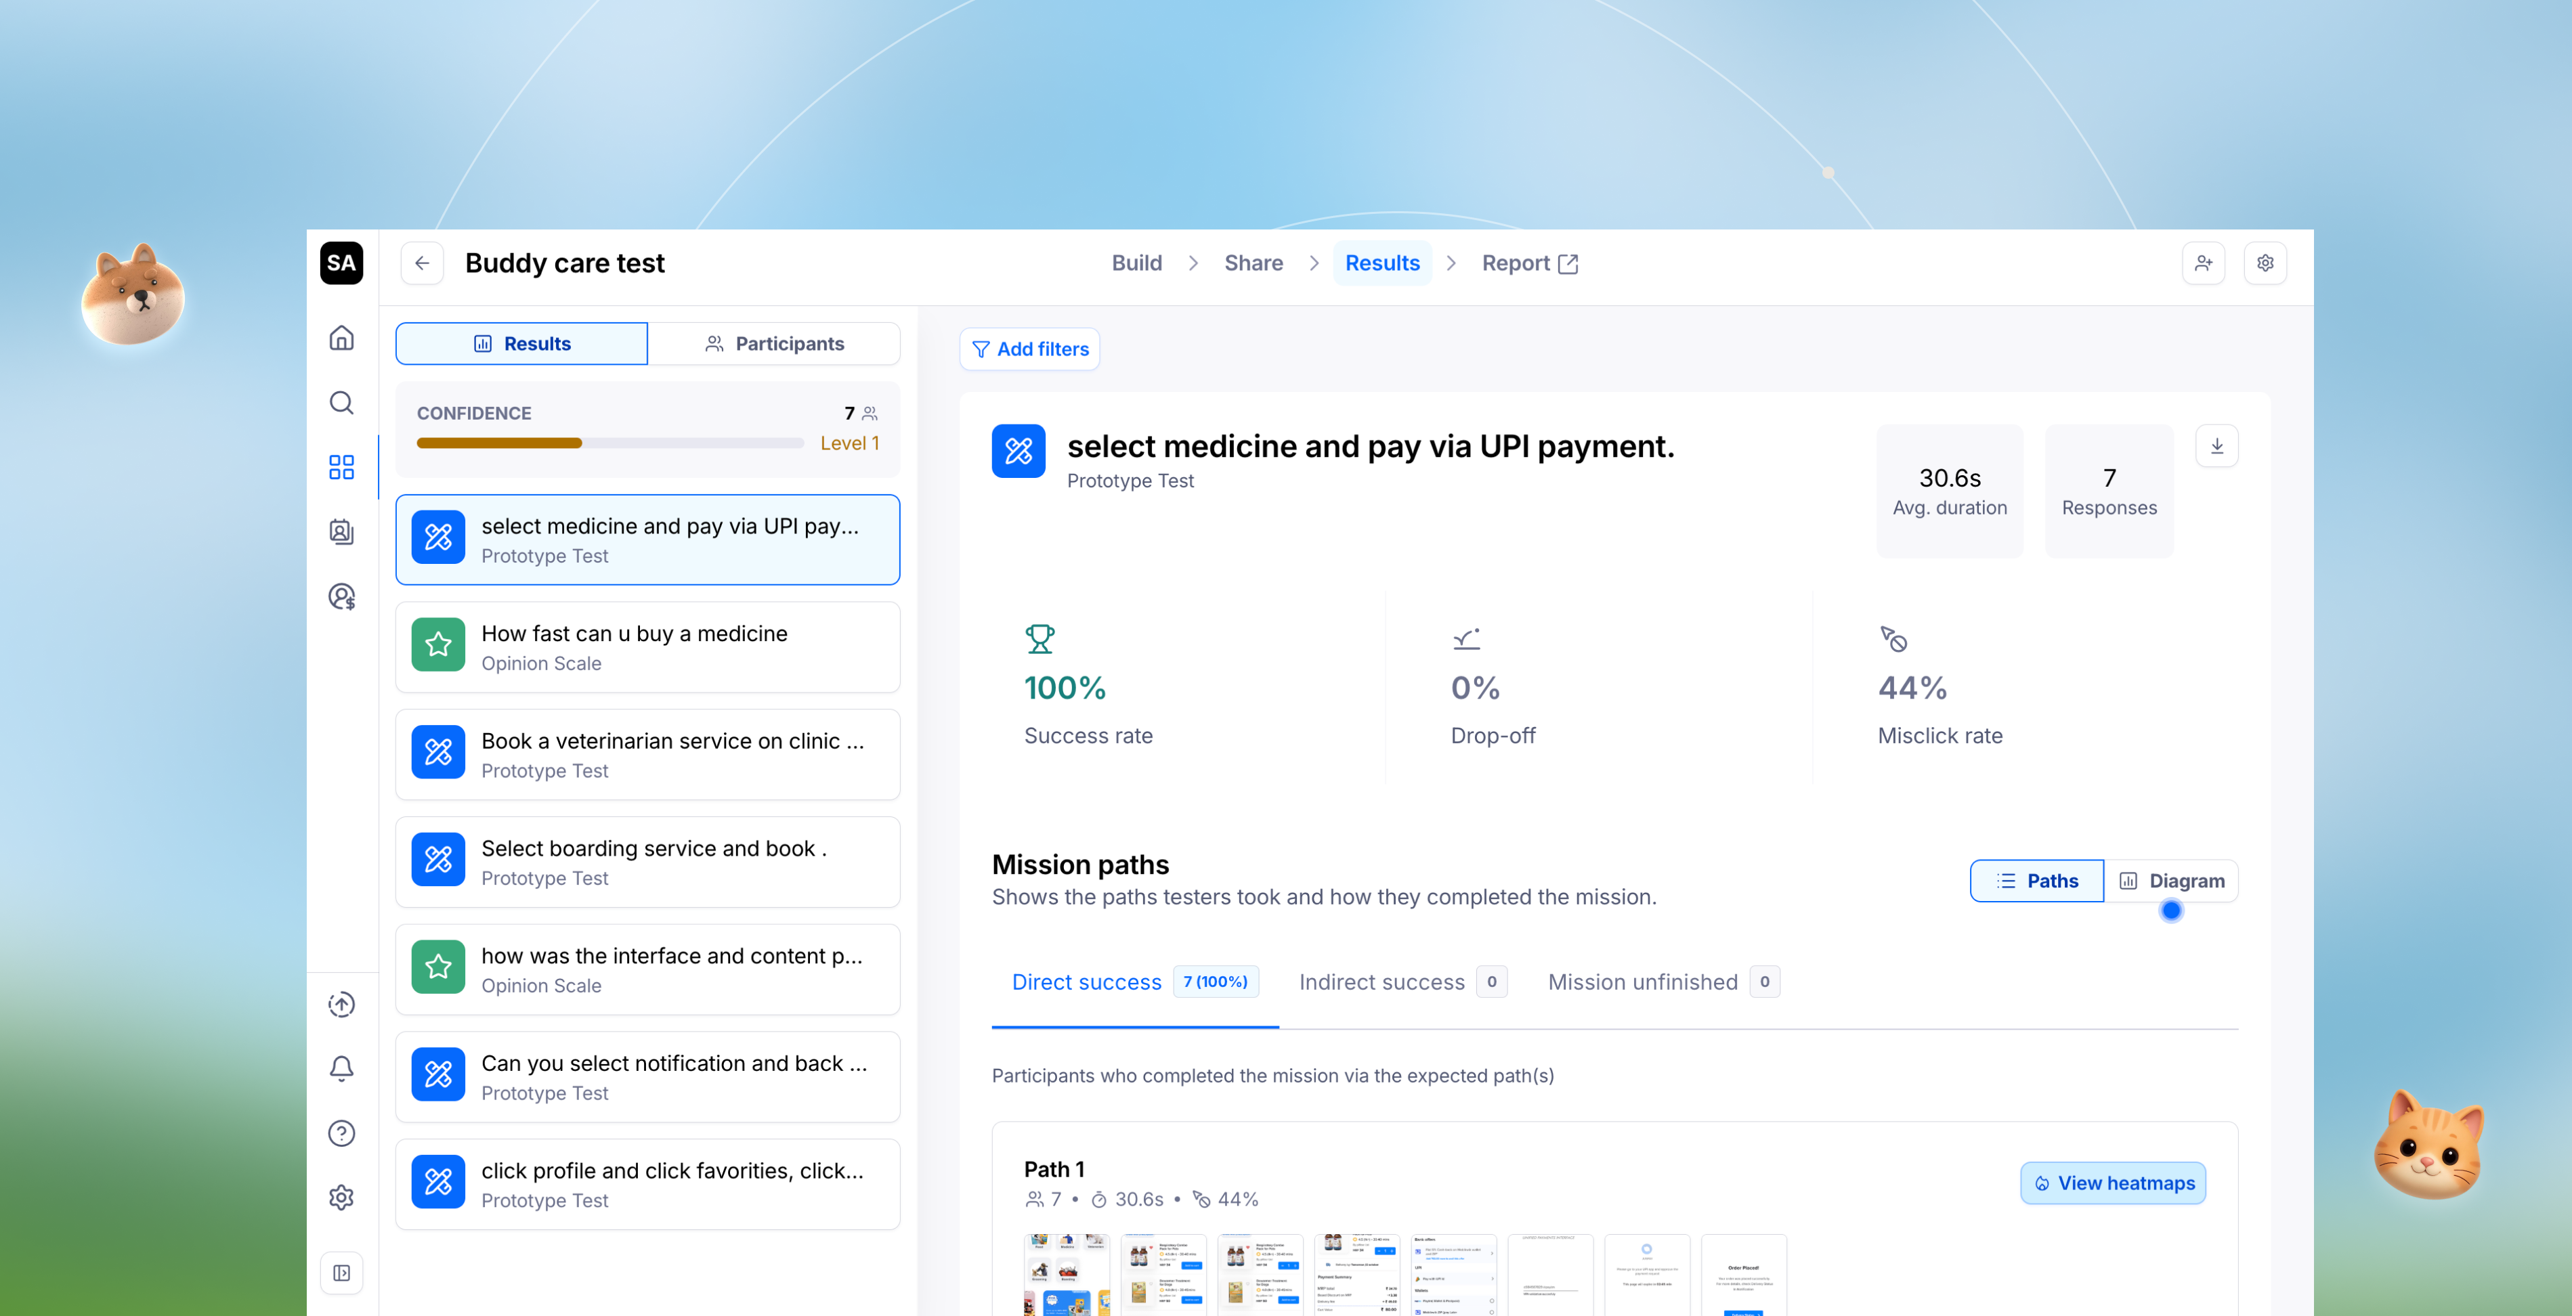Open the paid panel user-dollar icon
Screen dimensions: 2572x1316
pos(341,596)
